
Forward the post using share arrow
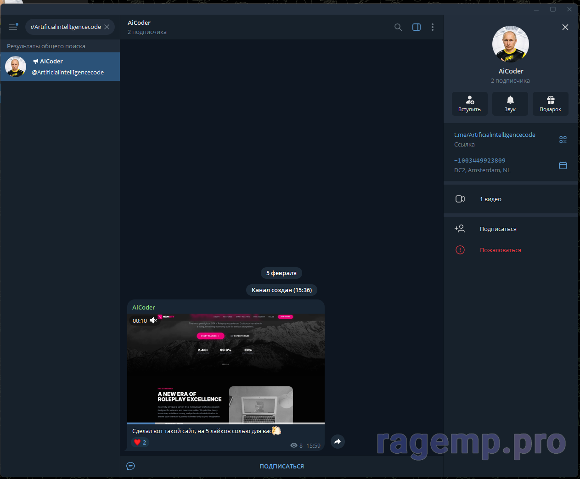tap(338, 441)
